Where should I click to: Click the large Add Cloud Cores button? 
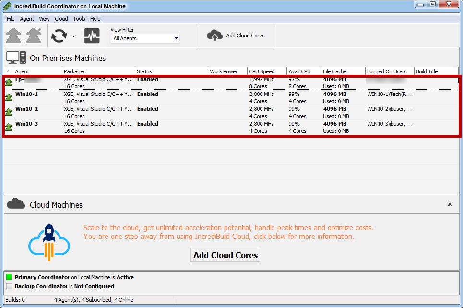tap(226, 255)
